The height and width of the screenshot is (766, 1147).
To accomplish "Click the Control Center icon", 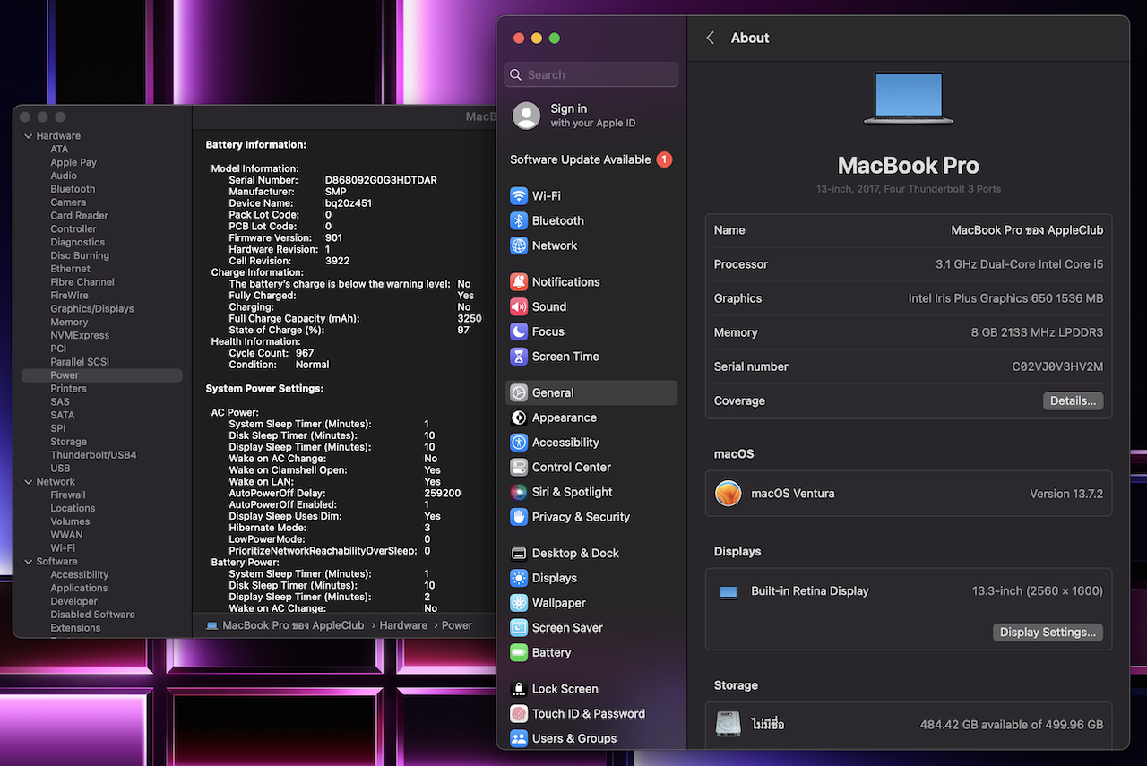I will tap(519, 467).
